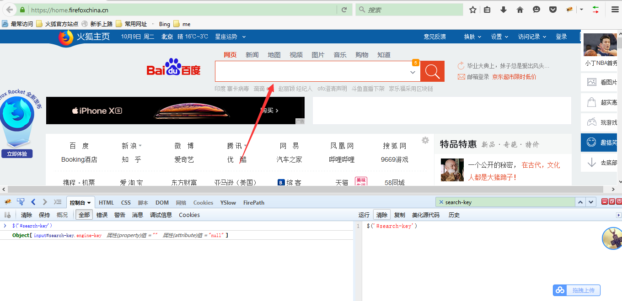
Task: Toggle the 警告 warnings filter
Action: pyautogui.click(x=120, y=215)
